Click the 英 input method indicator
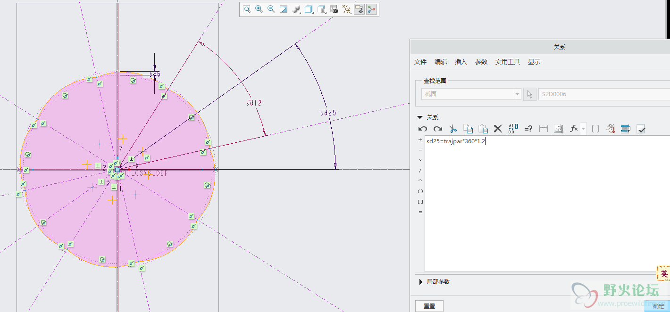The width and height of the screenshot is (670, 312). (664, 273)
